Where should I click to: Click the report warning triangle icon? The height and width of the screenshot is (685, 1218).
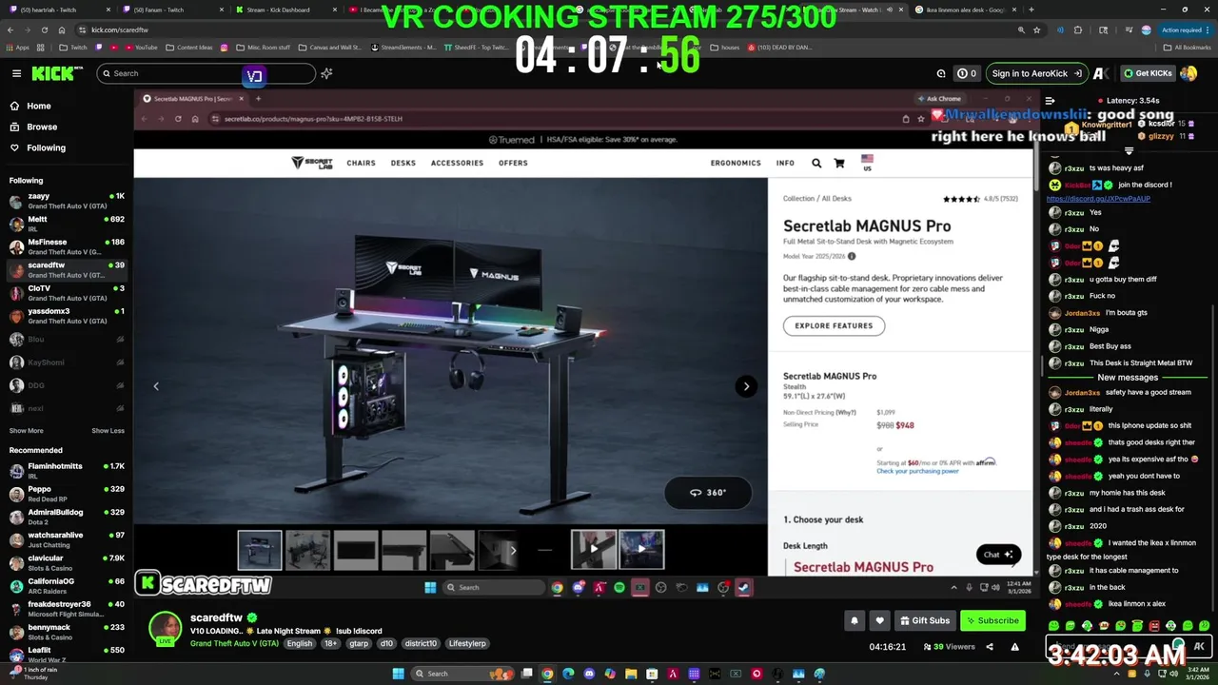tap(1014, 647)
